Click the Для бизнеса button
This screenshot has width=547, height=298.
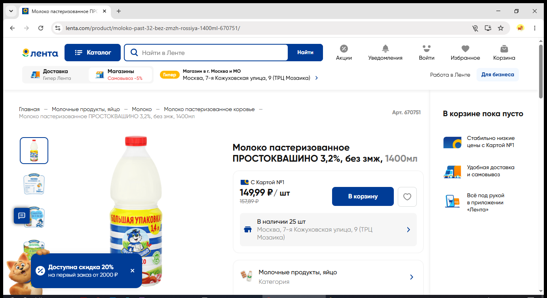click(x=498, y=75)
